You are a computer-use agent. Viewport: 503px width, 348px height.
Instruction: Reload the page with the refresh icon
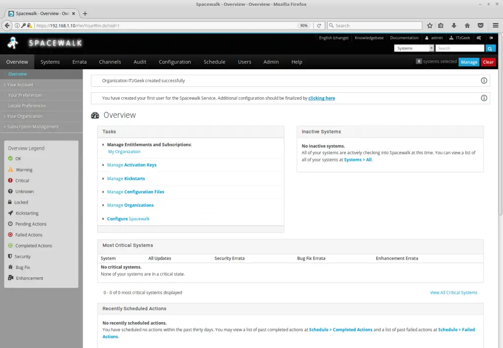(319, 26)
